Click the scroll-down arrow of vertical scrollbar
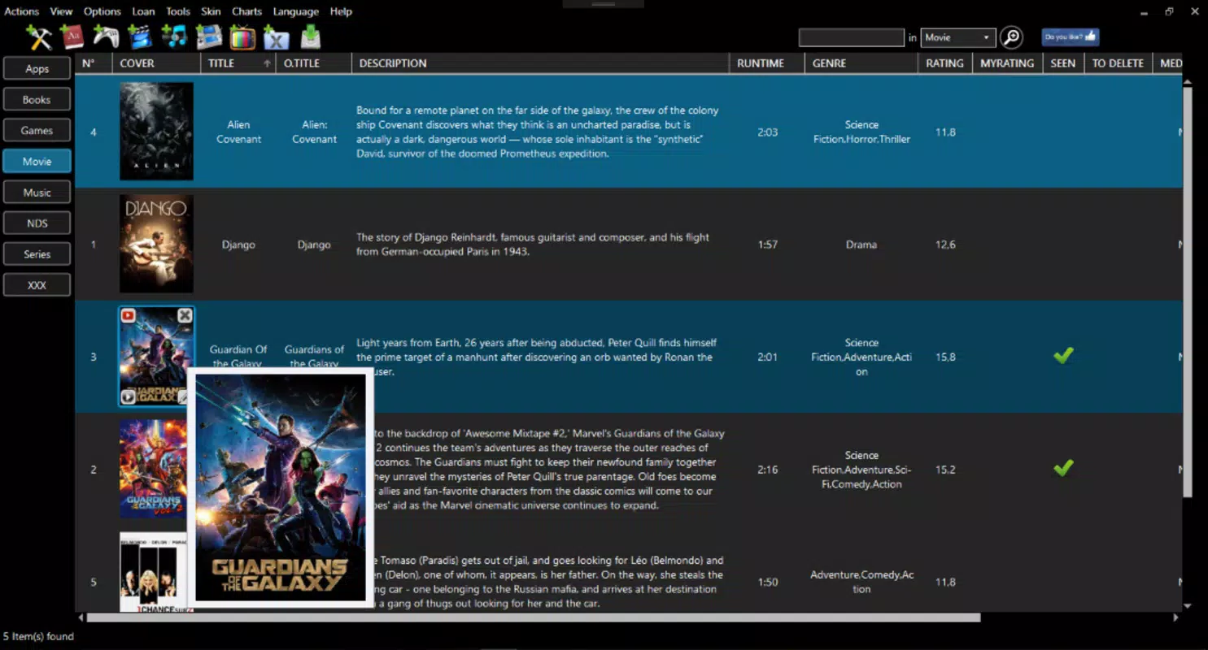The width and height of the screenshot is (1208, 650). click(x=1188, y=605)
